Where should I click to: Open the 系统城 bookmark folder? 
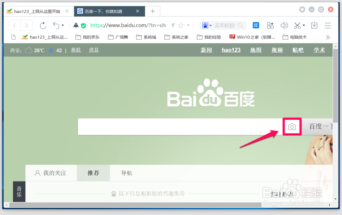click(146, 37)
